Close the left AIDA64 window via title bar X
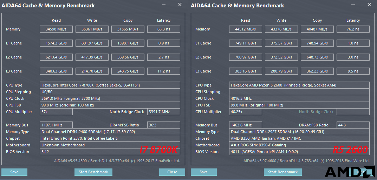Image resolution: width=377 pixels, height=180 pixels. click(180, 5)
